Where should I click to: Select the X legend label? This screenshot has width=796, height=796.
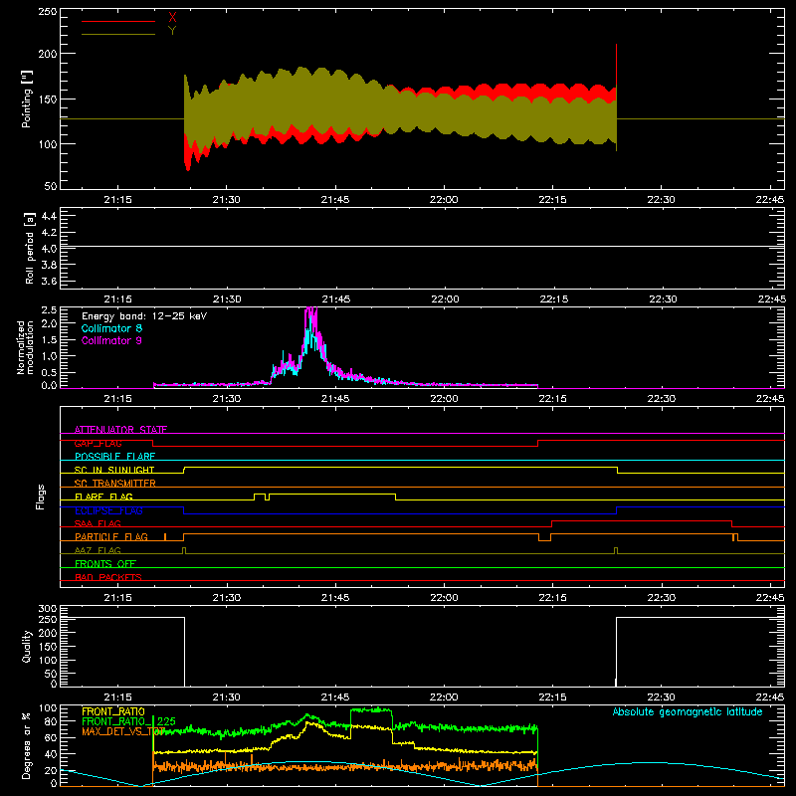click(x=172, y=18)
